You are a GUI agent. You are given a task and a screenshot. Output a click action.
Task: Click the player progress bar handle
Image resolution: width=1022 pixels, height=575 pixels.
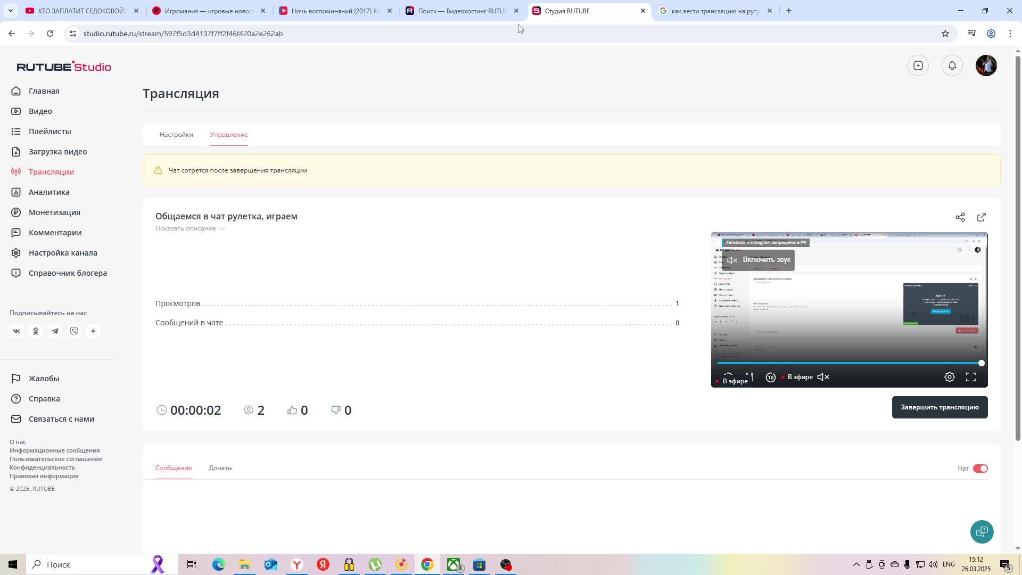(981, 363)
